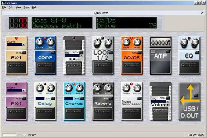Image resolution: width=207 pixels, height=138 pixels.
Task: Open USB / D.OUT detail button
Action: (x=196, y=96)
